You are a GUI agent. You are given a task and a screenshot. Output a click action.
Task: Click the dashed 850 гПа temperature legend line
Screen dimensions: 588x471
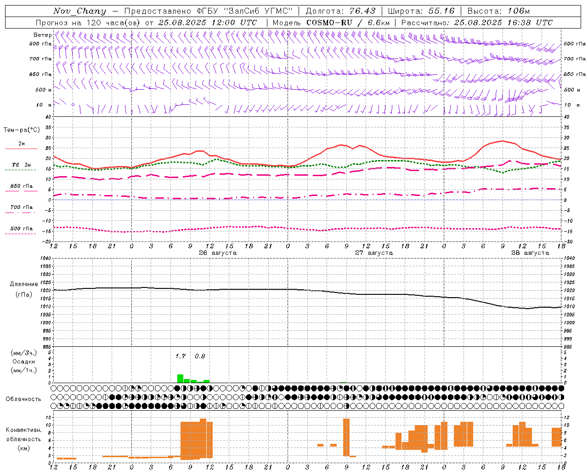pyautogui.click(x=21, y=191)
